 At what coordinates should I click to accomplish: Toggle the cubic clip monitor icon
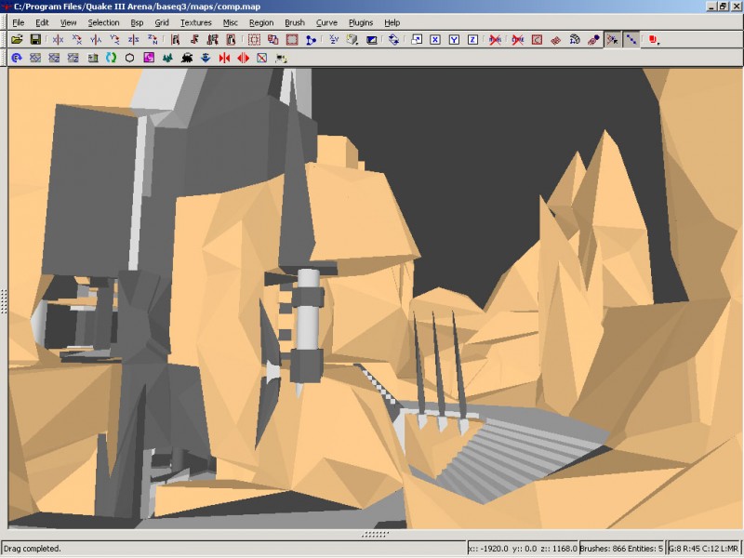pyautogui.click(x=371, y=39)
